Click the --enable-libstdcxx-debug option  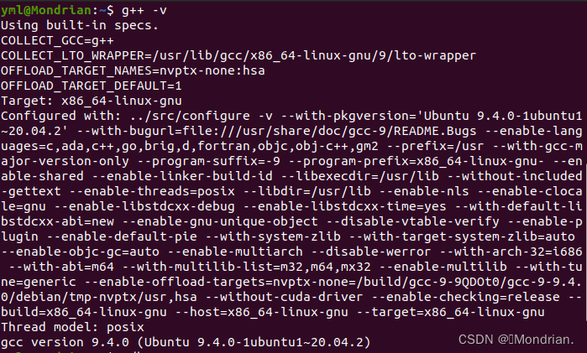coord(144,206)
